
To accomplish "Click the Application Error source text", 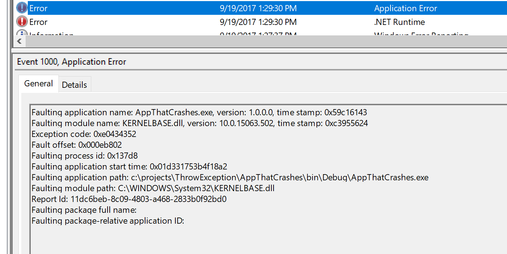I will 405,8.
